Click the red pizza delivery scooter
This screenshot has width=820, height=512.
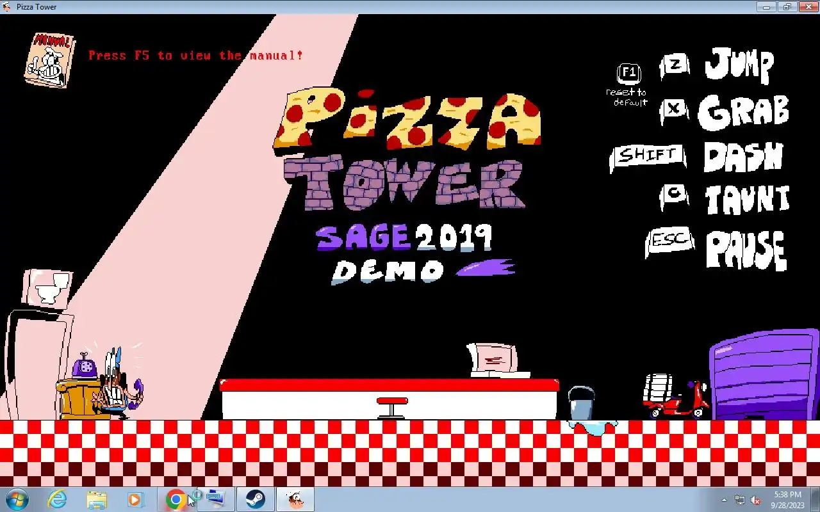(675, 396)
